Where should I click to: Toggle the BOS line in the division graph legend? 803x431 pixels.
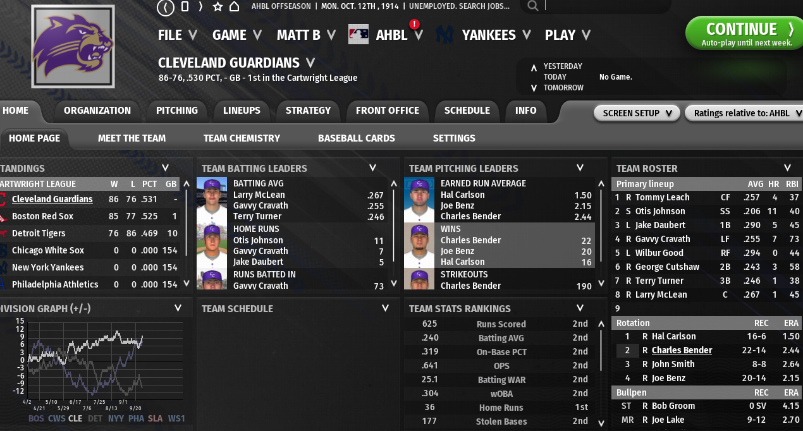[x=37, y=418]
